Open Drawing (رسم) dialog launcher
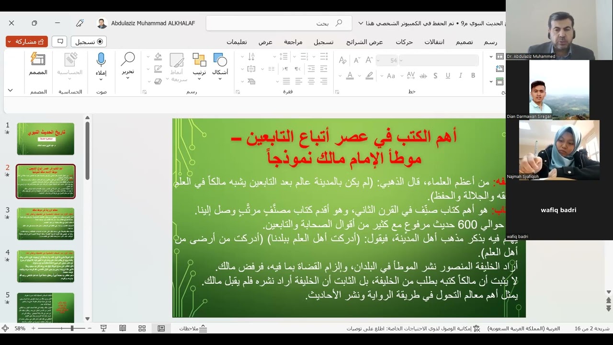This screenshot has height=345, width=613. (144, 92)
